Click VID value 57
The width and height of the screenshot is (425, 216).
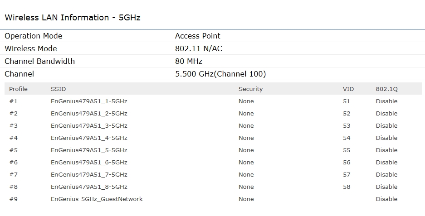point(347,174)
